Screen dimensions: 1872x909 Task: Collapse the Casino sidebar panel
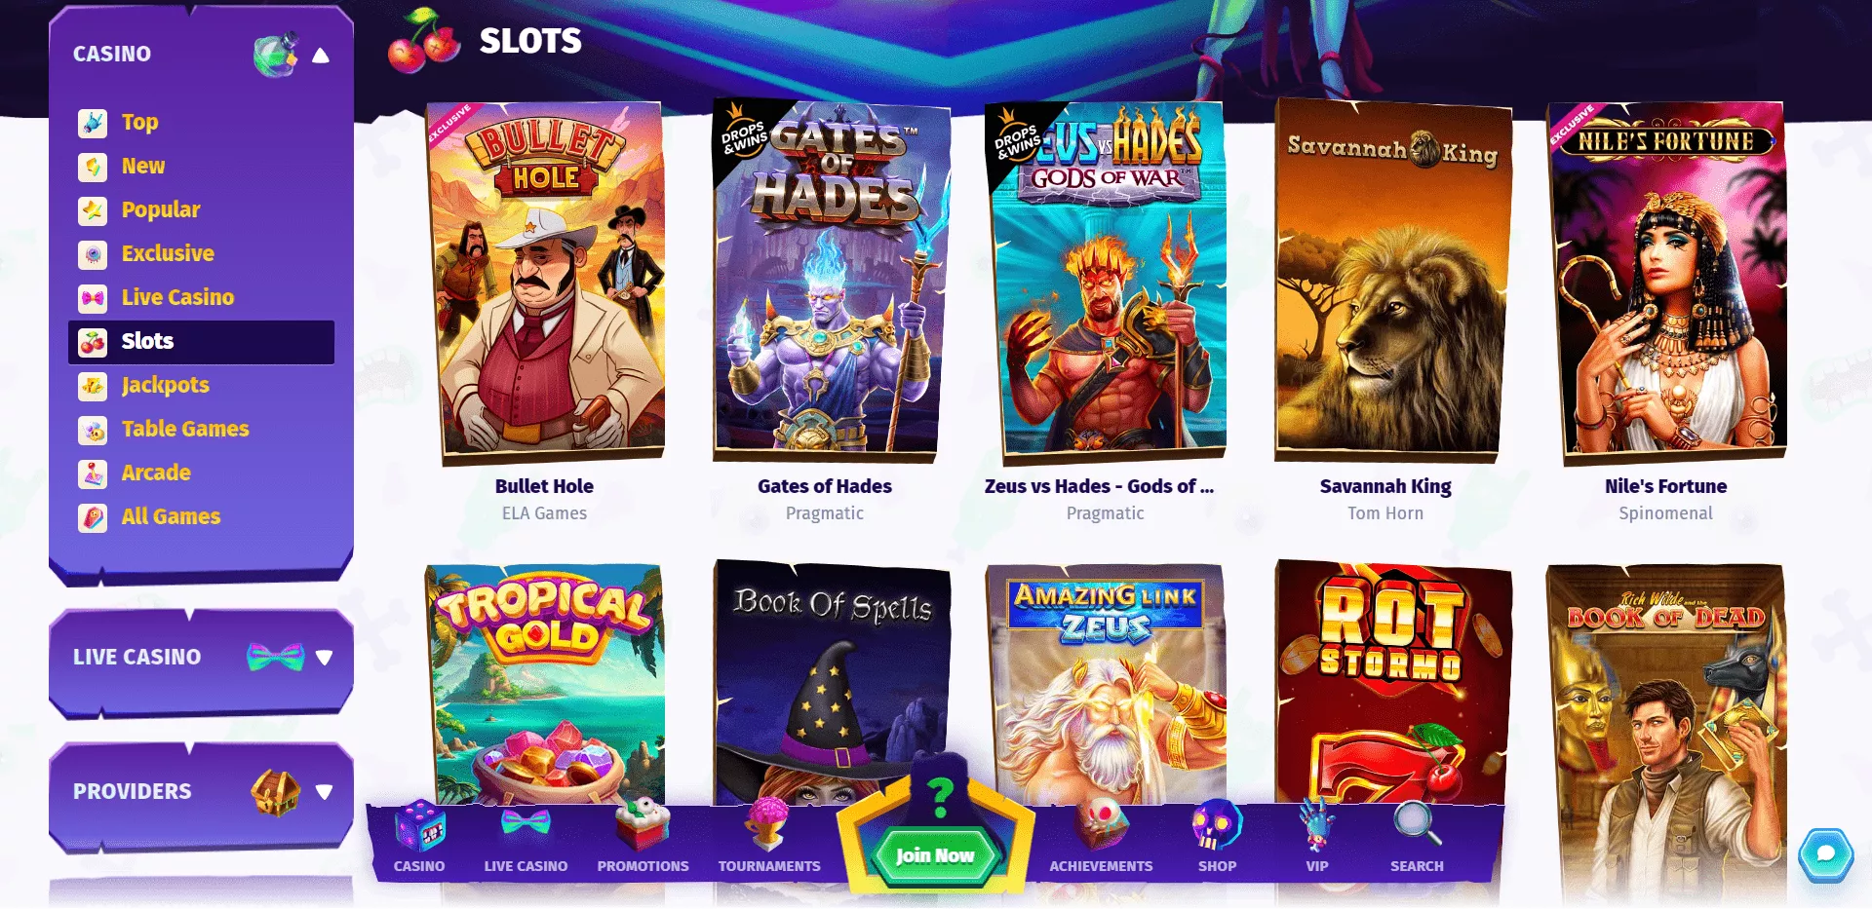coord(321,56)
